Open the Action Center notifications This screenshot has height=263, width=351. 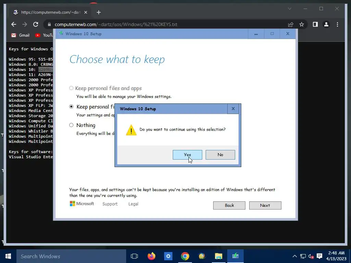[x=319, y=256]
